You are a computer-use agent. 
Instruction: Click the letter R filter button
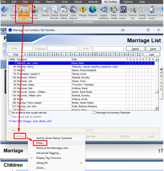(104, 54)
